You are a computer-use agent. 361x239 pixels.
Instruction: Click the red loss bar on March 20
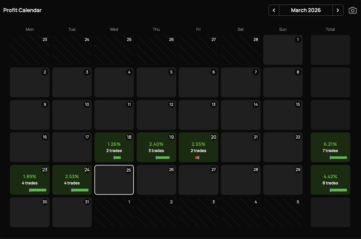(197, 158)
